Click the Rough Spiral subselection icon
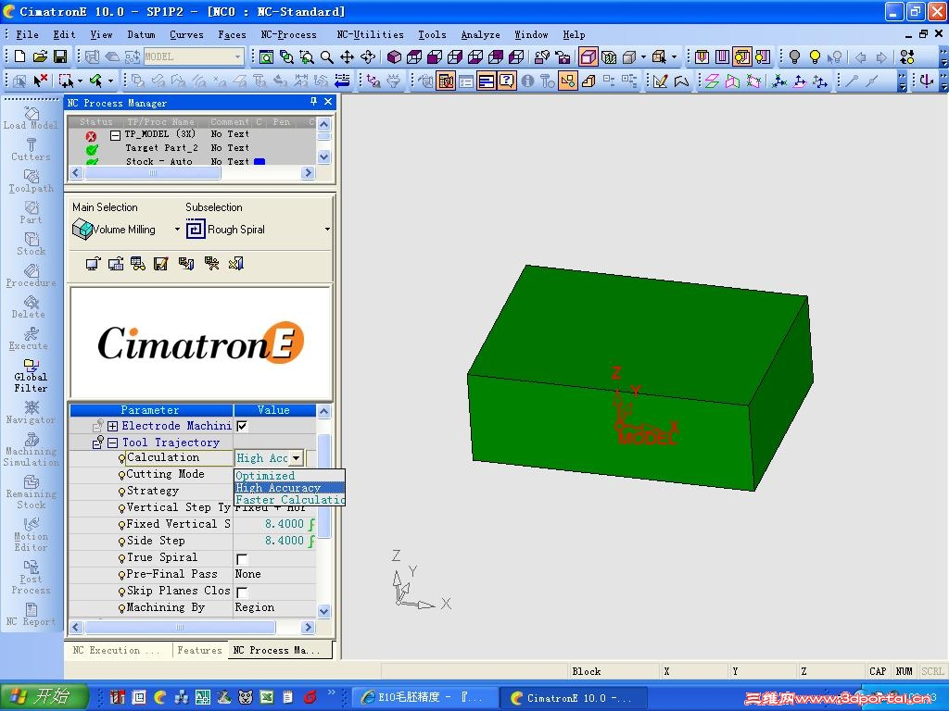 [196, 230]
